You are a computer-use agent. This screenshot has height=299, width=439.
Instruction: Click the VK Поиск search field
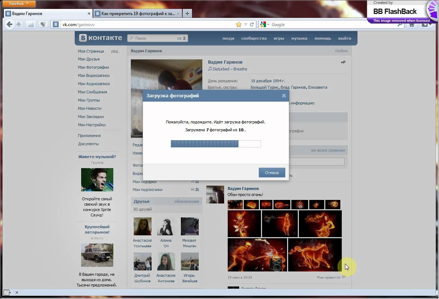pyautogui.click(x=157, y=38)
